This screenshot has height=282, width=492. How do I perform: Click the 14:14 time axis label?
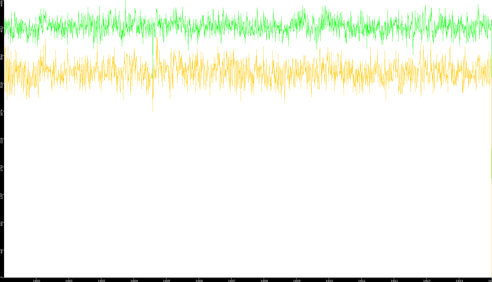pyautogui.click(x=459, y=281)
